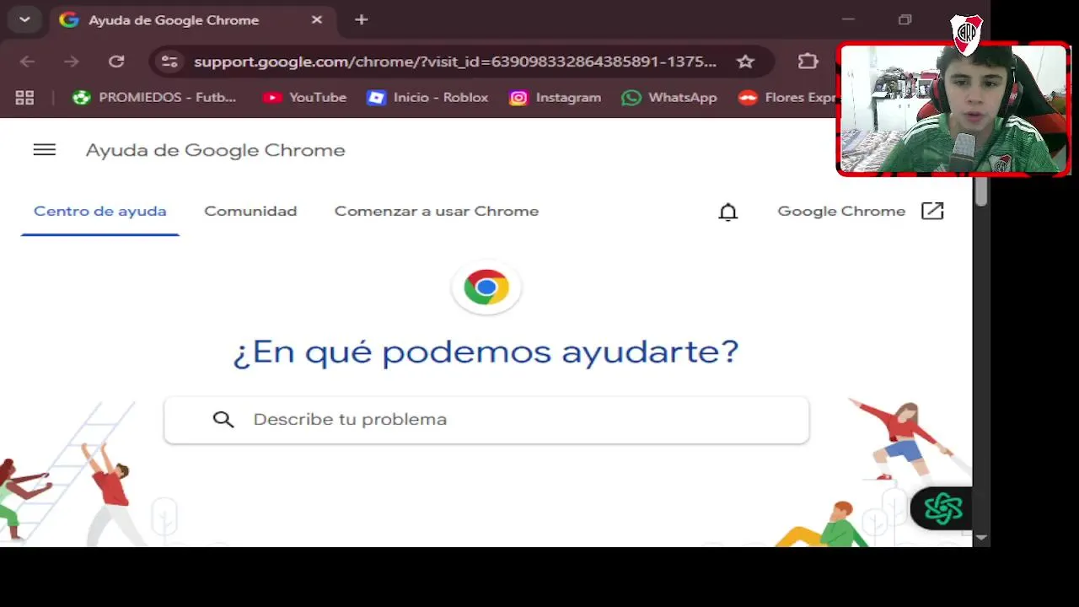Go back to previous page
The height and width of the screenshot is (607, 1079).
[x=27, y=62]
